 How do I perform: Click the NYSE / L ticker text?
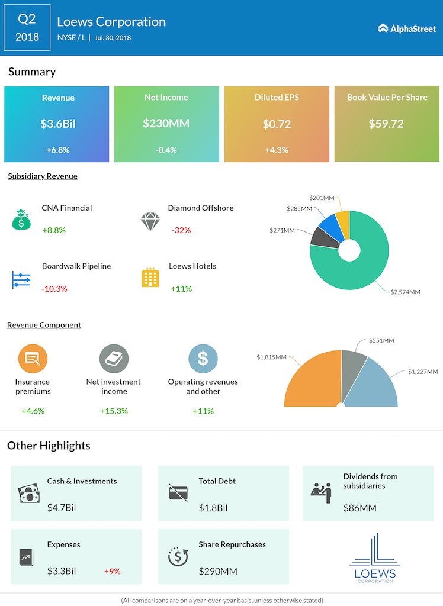71,38
